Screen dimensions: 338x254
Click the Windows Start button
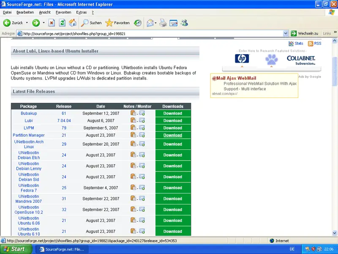(x=14, y=249)
